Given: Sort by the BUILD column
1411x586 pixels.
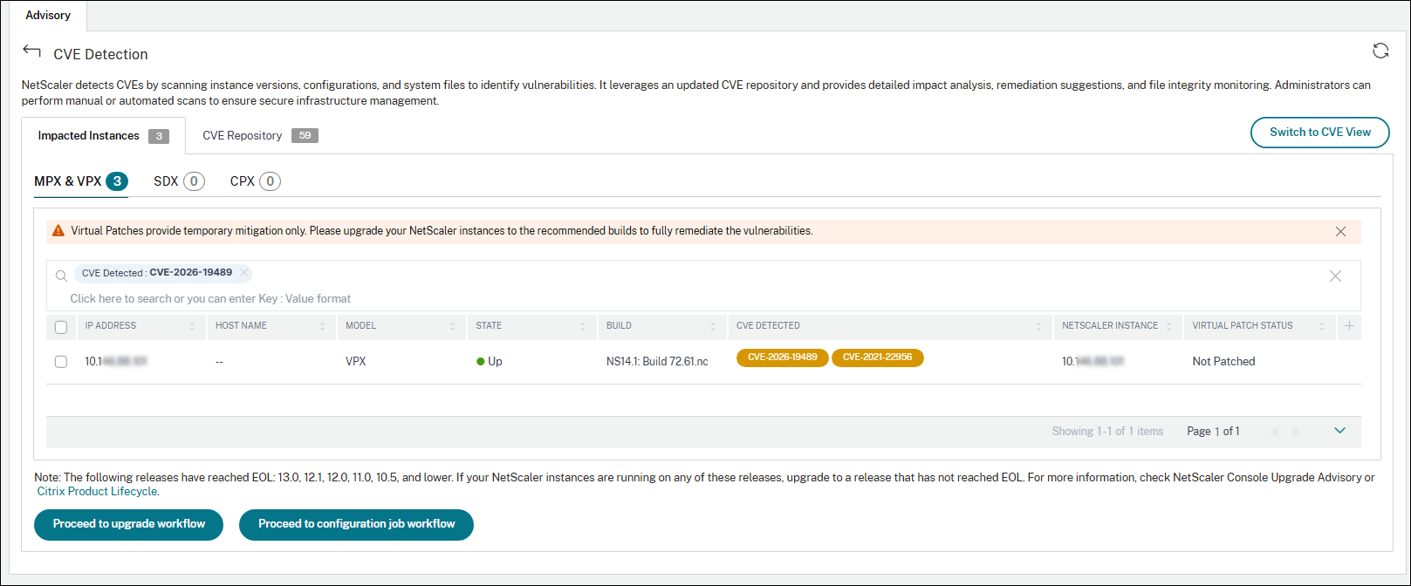Looking at the screenshot, I should point(713,326).
